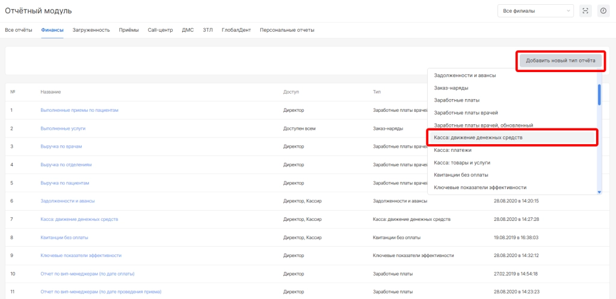
Task: Click the Название column header
Action: tap(51, 92)
